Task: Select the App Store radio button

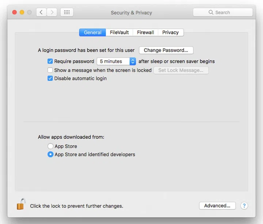Action: coord(50,146)
